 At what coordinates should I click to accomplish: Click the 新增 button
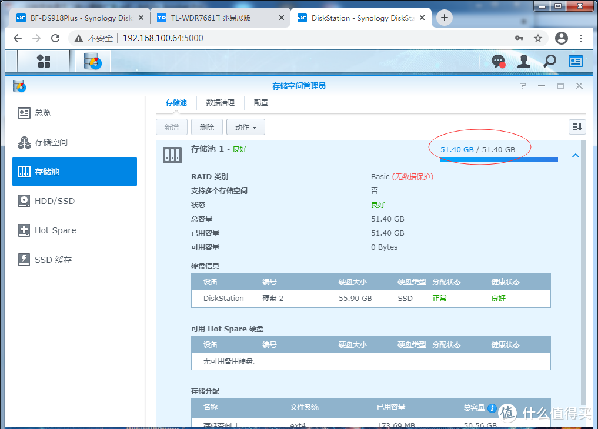click(x=172, y=128)
